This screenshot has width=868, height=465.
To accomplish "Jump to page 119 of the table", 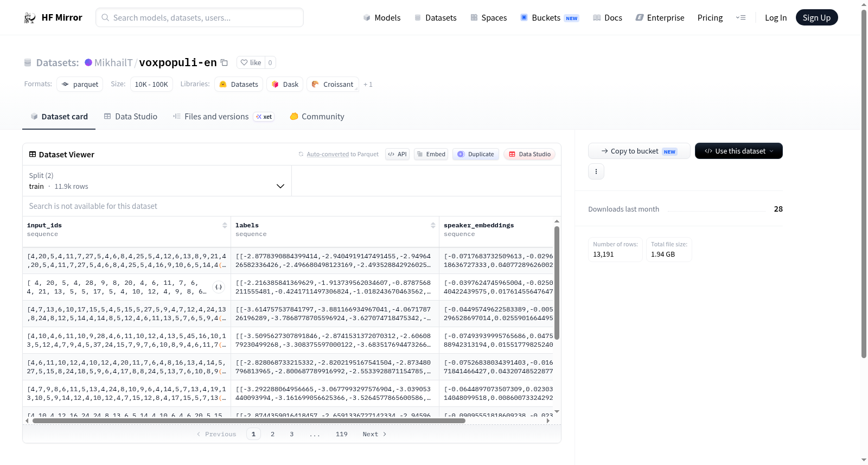I will (x=342, y=434).
